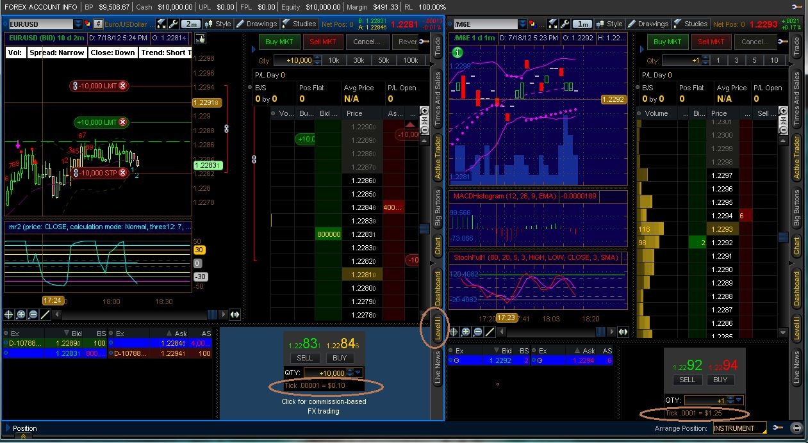Adjust the EUR/USD Qty +10,000 stepper arrows
The image size is (808, 443).
[317, 60]
